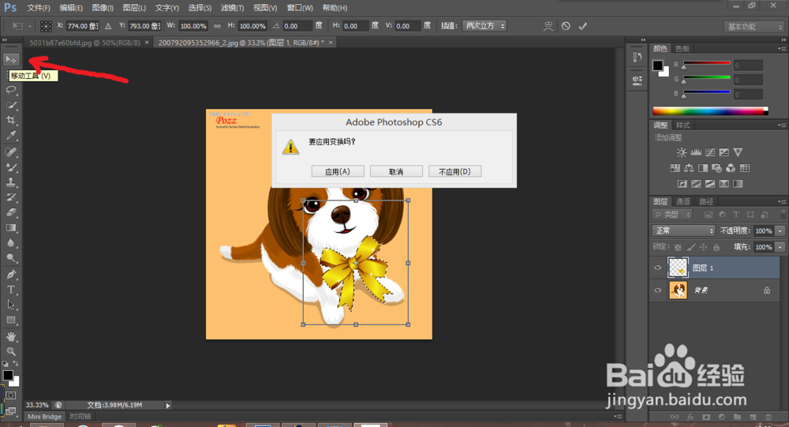Click the foreground color swatch in toolbox
The image size is (789, 427).
point(8,376)
